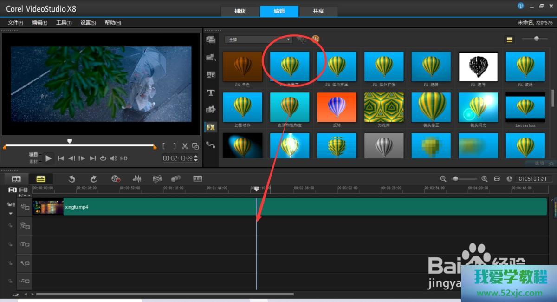Open the Title (T) library panel
The width and height of the screenshot is (557, 302).
211,92
